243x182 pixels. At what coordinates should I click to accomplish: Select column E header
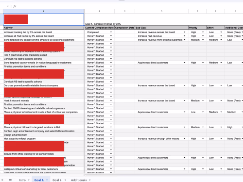click(197, 11)
